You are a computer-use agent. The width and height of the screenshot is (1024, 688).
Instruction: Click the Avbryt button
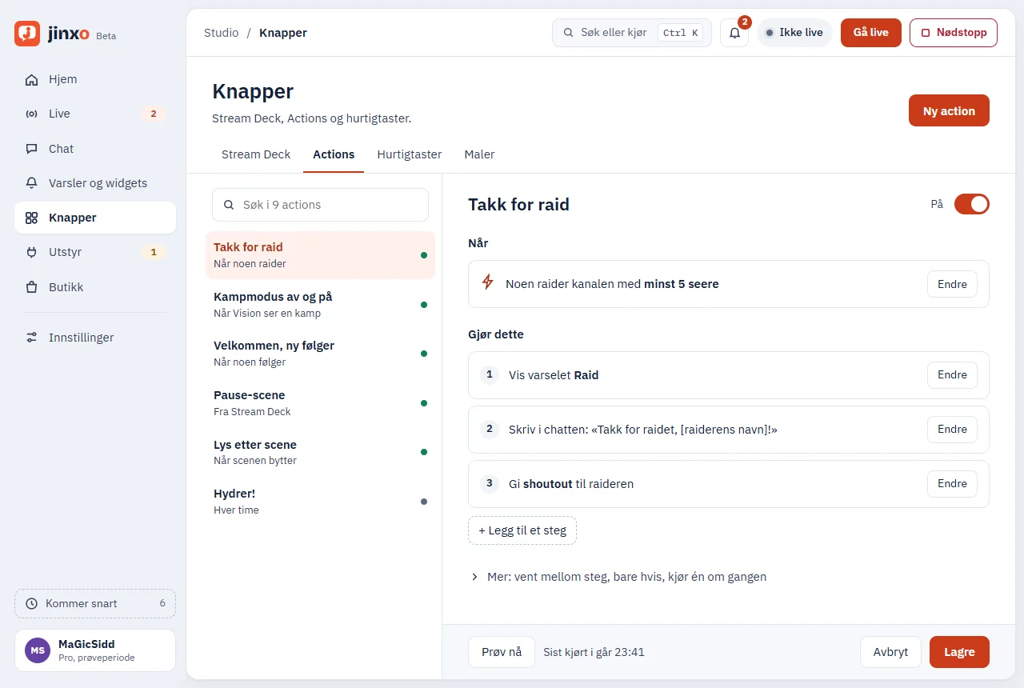coord(890,652)
